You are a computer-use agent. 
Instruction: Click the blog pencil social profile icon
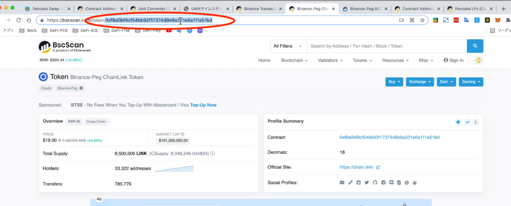point(350,183)
